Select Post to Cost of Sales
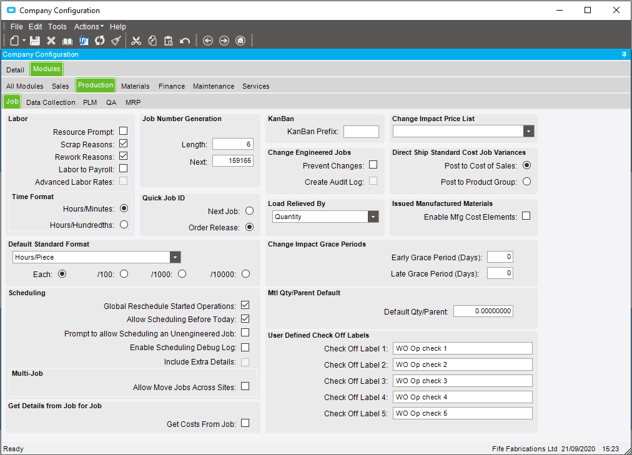The width and height of the screenshot is (632, 455). click(527, 165)
